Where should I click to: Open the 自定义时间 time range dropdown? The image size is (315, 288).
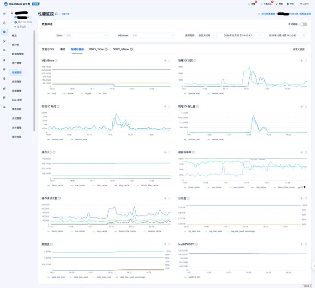(x=206, y=35)
